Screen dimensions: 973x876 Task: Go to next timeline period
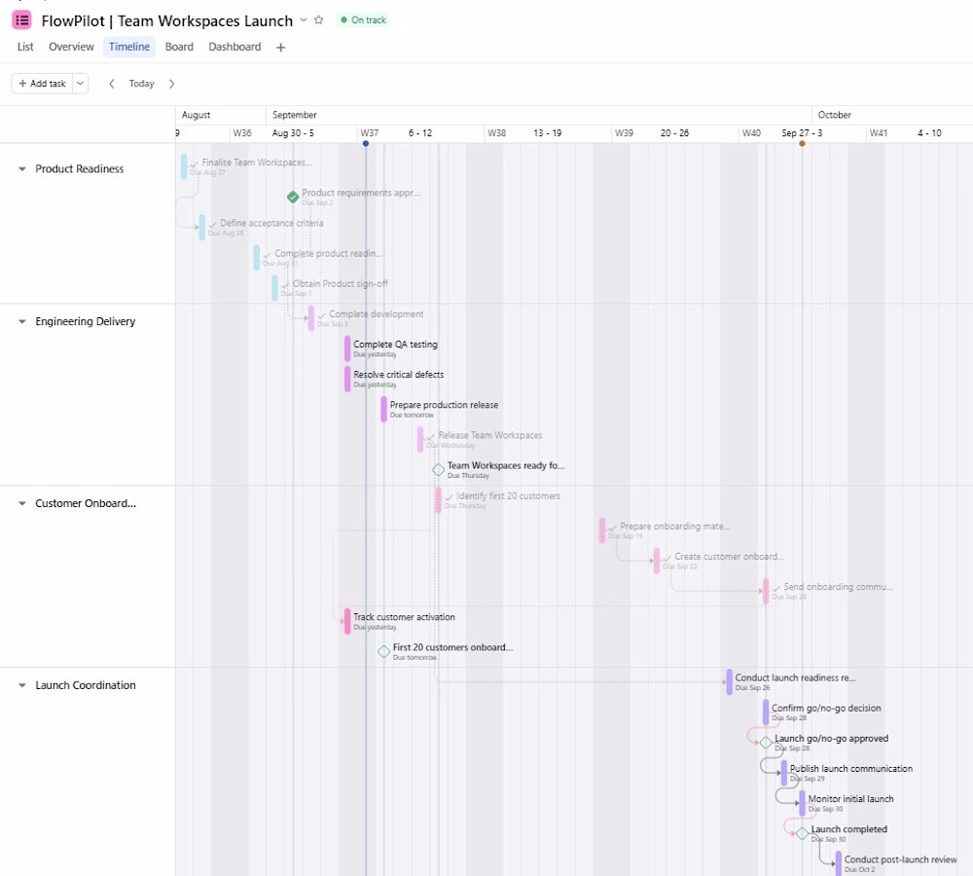pos(172,83)
